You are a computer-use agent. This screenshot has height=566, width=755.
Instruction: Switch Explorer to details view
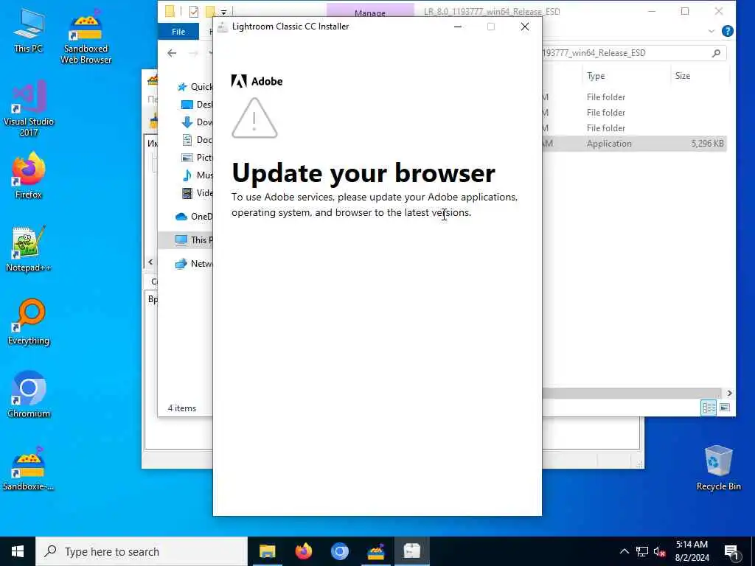coord(709,408)
